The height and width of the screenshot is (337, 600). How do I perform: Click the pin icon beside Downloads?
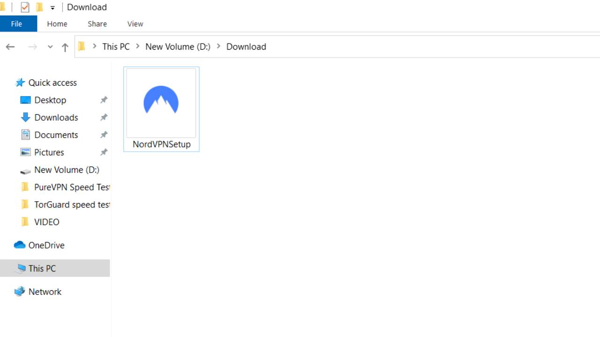point(104,117)
